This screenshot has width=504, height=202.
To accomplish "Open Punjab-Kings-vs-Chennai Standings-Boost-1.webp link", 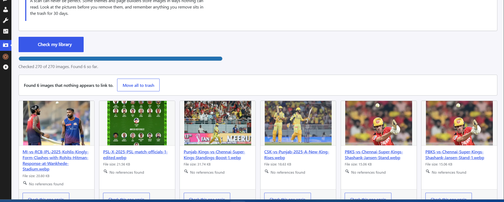I will coord(214,155).
